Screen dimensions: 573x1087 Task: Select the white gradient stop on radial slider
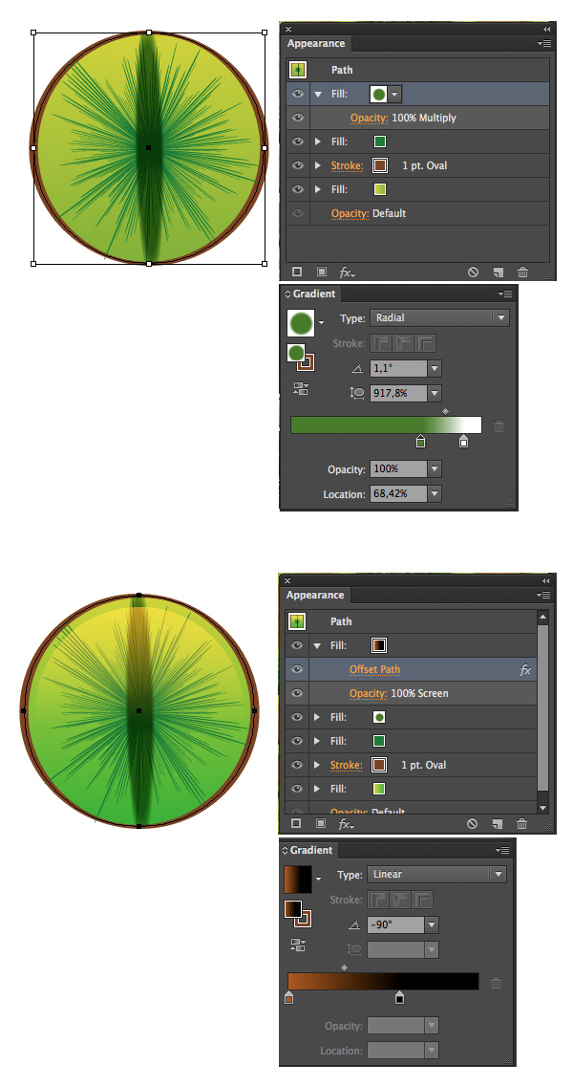pyautogui.click(x=463, y=441)
